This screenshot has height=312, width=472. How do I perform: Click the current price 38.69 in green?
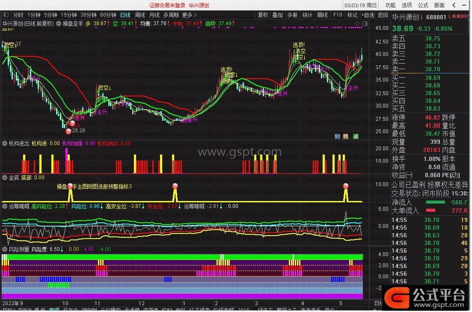pyautogui.click(x=403, y=29)
